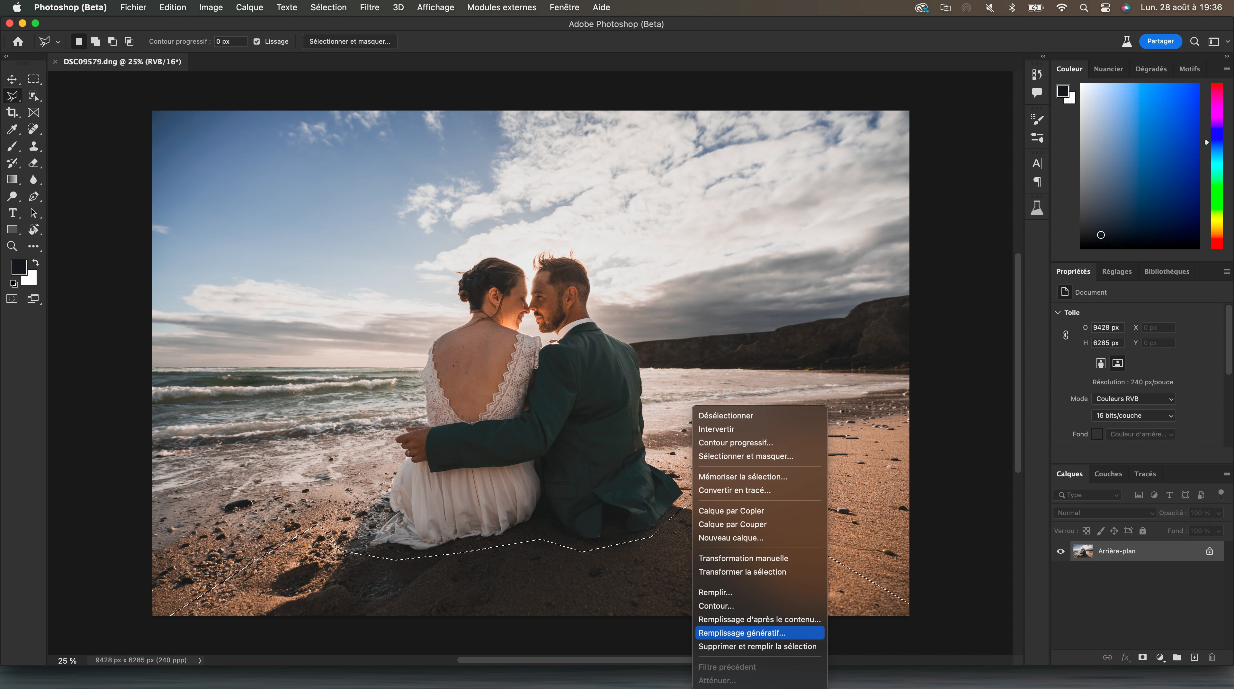Choose Remplissage génératif from context menu
The height and width of the screenshot is (689, 1234).
pyautogui.click(x=742, y=633)
